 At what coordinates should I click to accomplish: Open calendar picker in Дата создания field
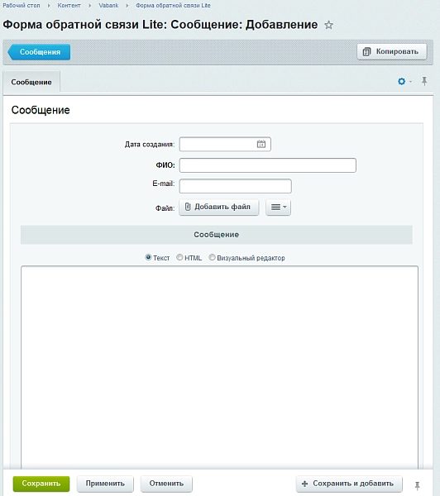coord(261,144)
